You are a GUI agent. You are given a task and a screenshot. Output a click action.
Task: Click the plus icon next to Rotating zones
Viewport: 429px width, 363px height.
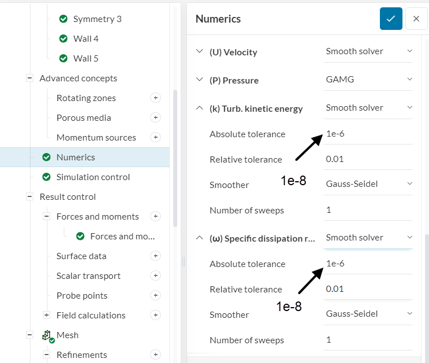pos(156,98)
